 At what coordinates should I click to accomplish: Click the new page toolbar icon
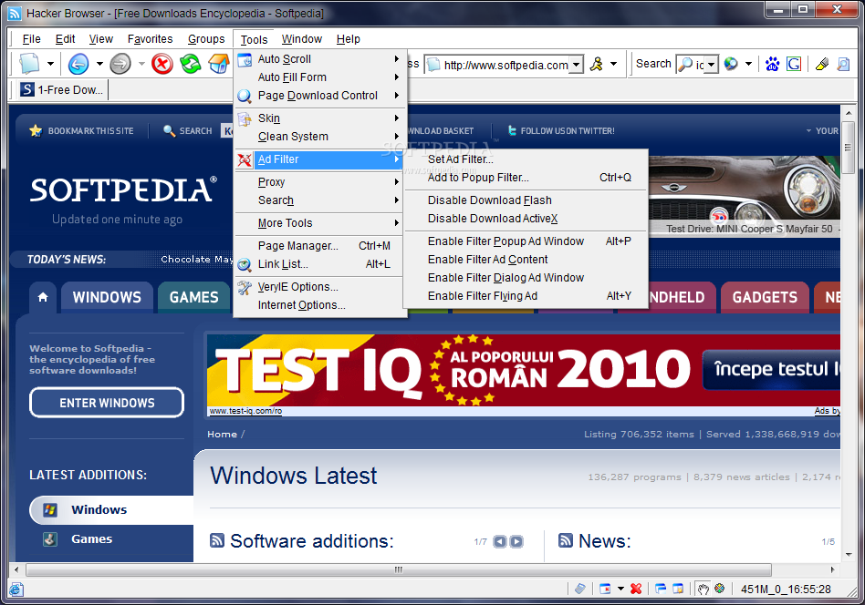click(x=29, y=64)
